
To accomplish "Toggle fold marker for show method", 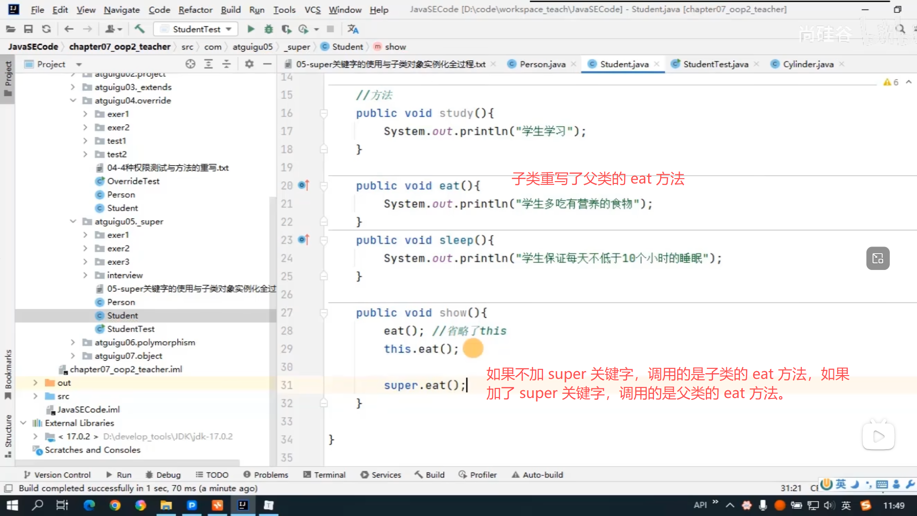I will (x=324, y=313).
